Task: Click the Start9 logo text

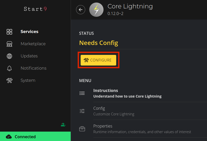Action: (35, 9)
